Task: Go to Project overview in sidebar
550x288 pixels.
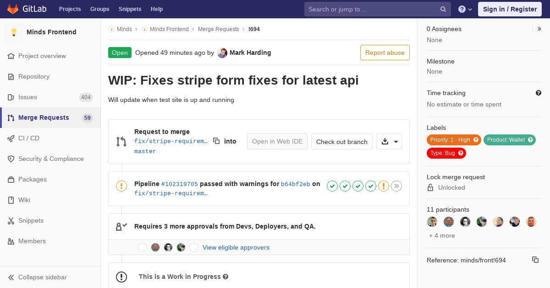Action: pos(50,56)
